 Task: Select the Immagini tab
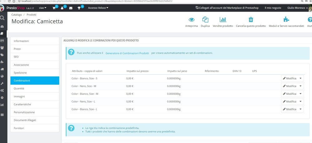[x=35, y=96]
